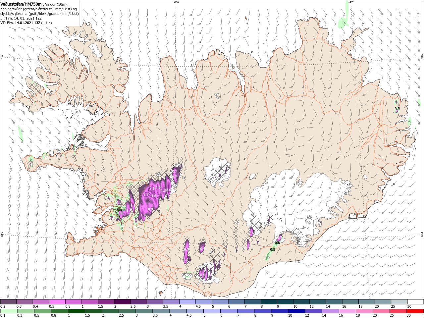Choose the periwinkle 6 swatch in lower row
424x318 pixels.
click(229, 311)
